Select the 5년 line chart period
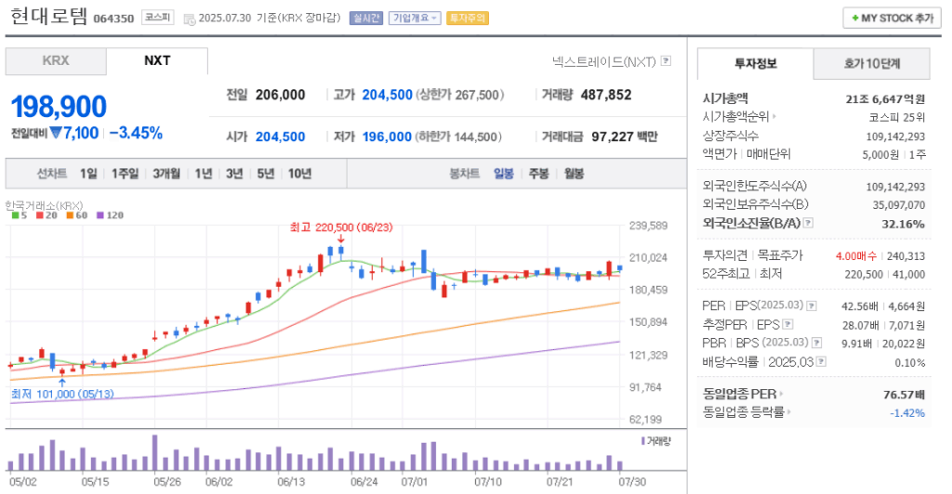 (x=265, y=174)
